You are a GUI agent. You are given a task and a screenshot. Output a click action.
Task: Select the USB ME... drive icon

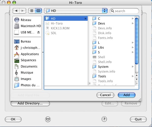pyautogui.click(x=16, y=32)
